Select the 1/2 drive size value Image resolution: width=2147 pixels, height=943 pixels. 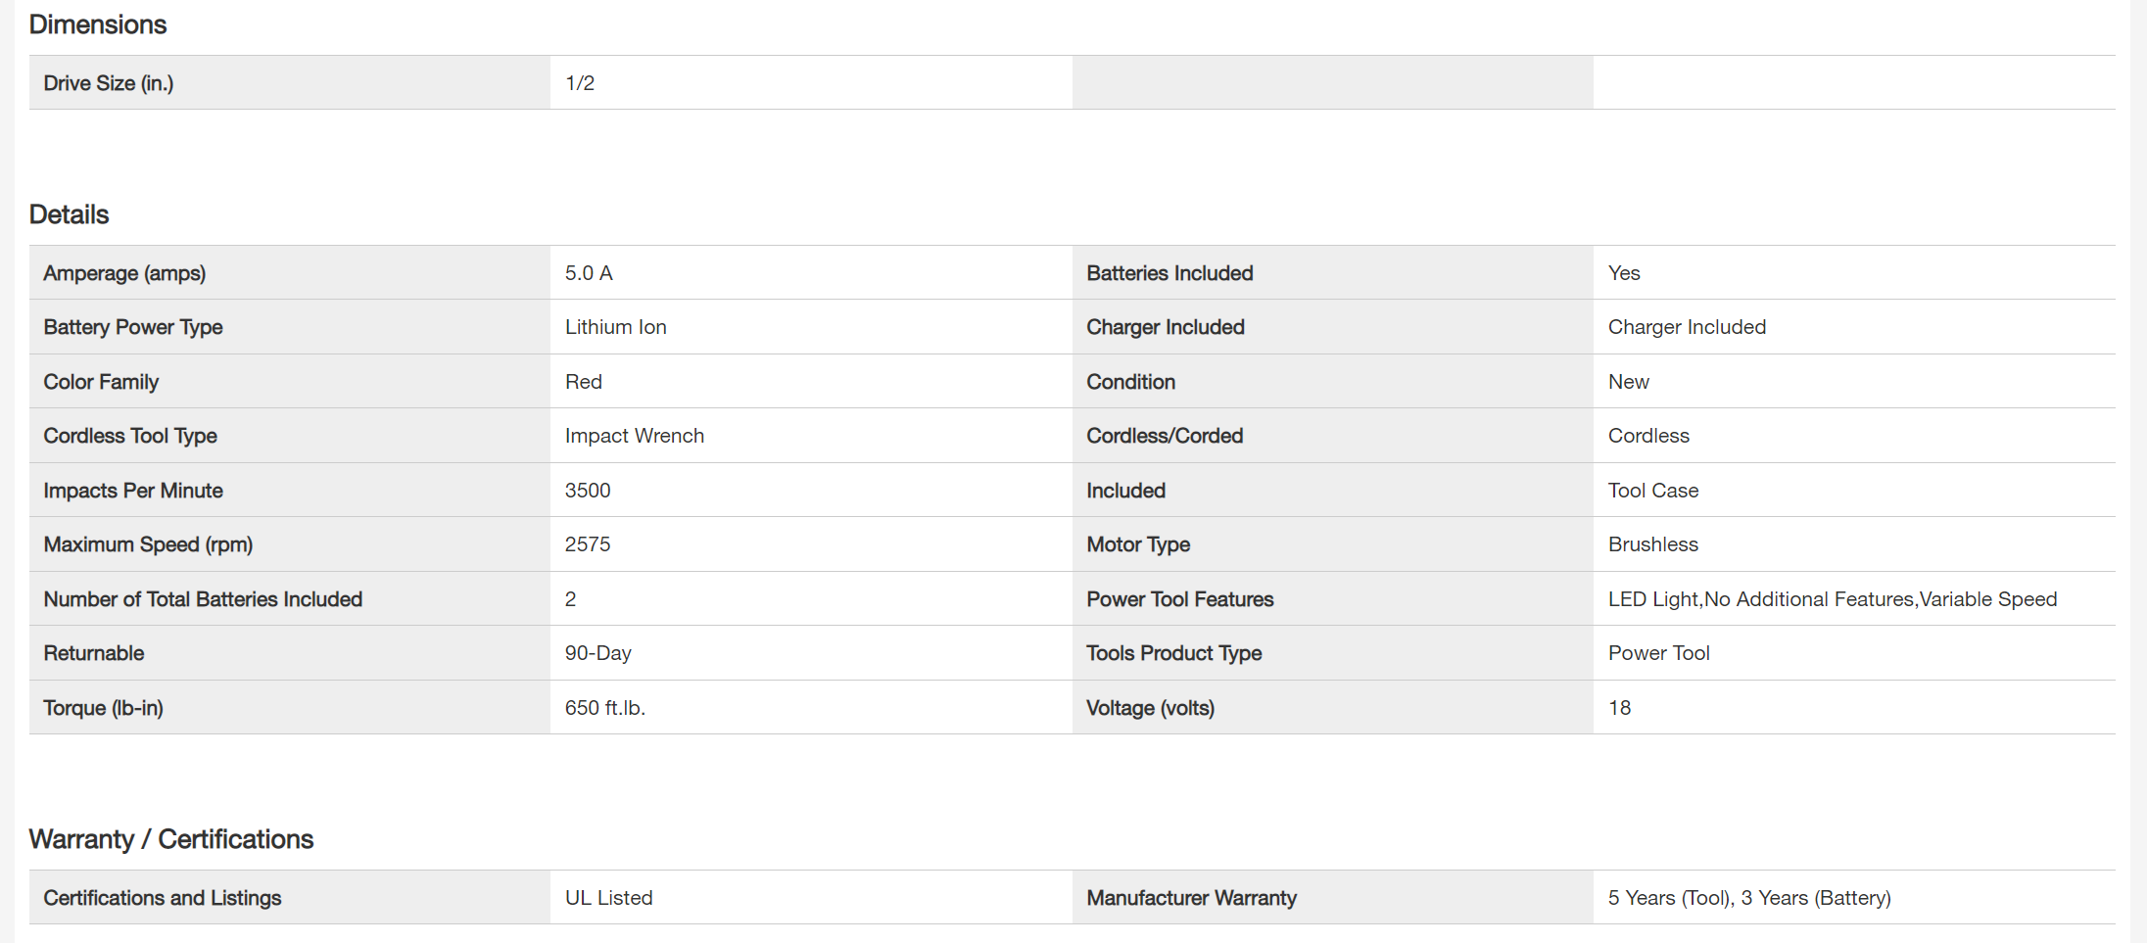coord(580,83)
